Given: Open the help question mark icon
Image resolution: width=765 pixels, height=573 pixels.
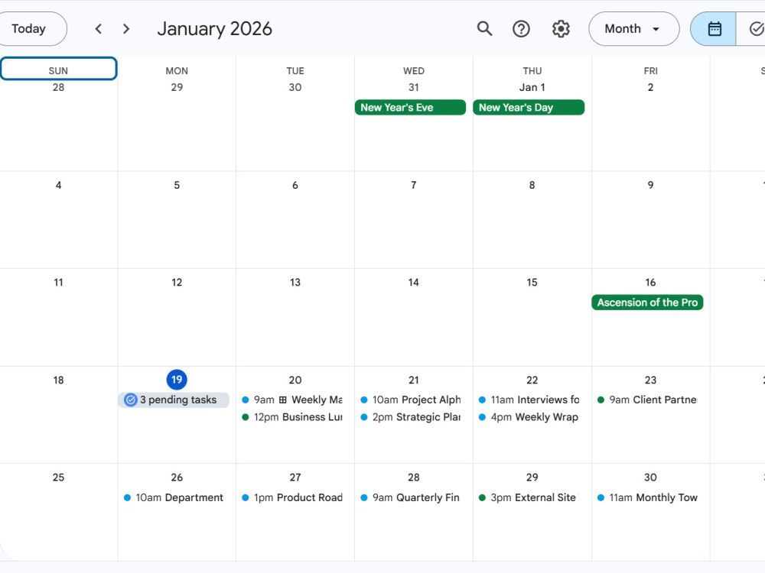Looking at the screenshot, I should (x=521, y=29).
